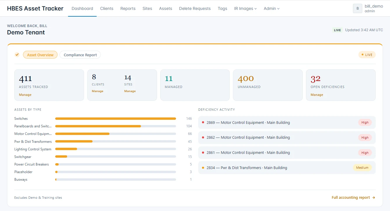This screenshot has width=390, height=211.
Task: Open deficiency 2861 Motor Control Equipment
Action: 287,153
